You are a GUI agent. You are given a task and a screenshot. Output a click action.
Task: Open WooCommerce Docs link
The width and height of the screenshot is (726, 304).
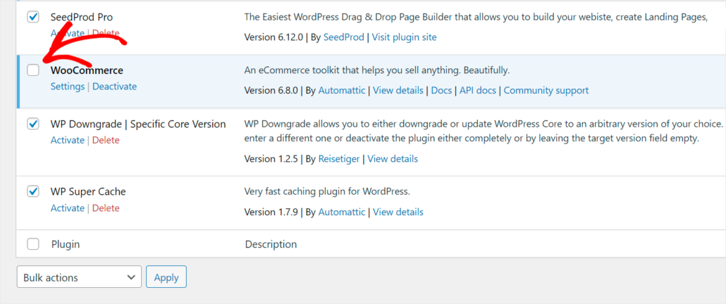[441, 90]
